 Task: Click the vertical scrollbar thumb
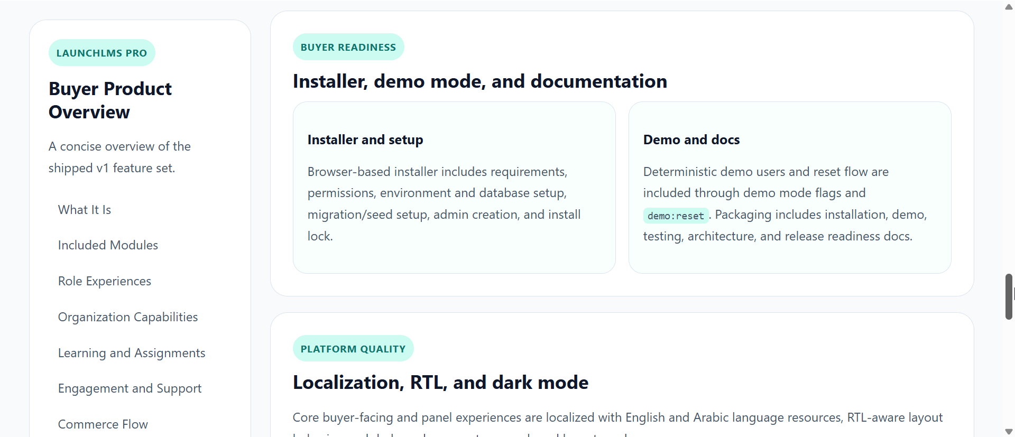pos(1009,296)
